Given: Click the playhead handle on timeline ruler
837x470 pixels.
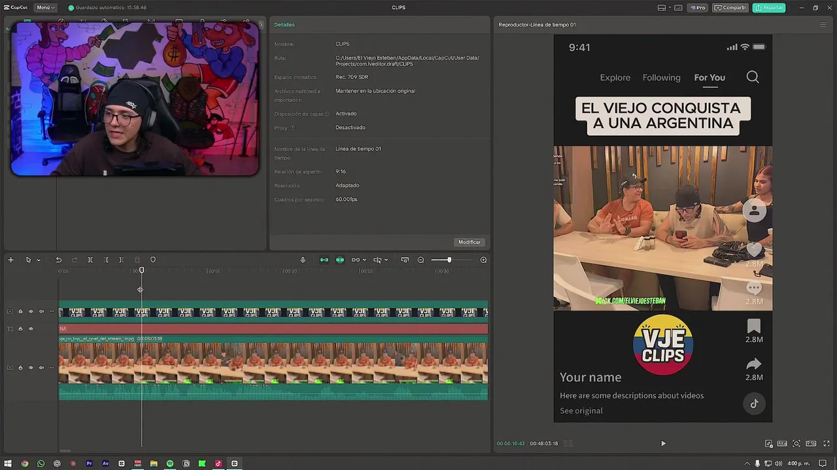Looking at the screenshot, I should [141, 270].
